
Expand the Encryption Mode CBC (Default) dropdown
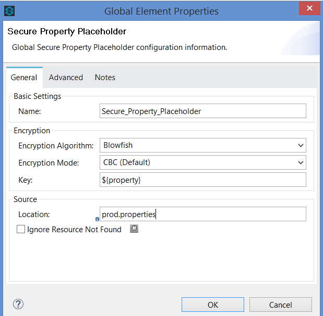point(202,162)
